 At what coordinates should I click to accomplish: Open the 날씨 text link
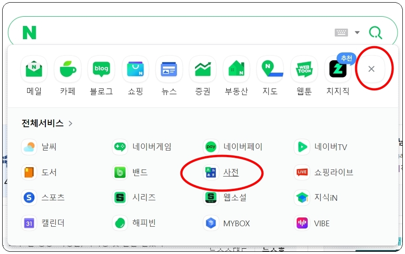pyautogui.click(x=49, y=147)
